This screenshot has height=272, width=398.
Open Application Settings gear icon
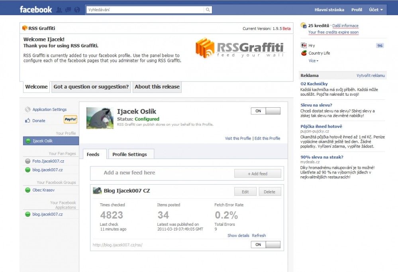pyautogui.click(x=27, y=109)
